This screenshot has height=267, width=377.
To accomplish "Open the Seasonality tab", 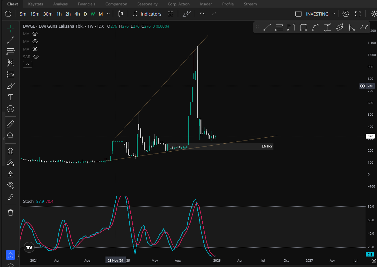I will click(147, 4).
